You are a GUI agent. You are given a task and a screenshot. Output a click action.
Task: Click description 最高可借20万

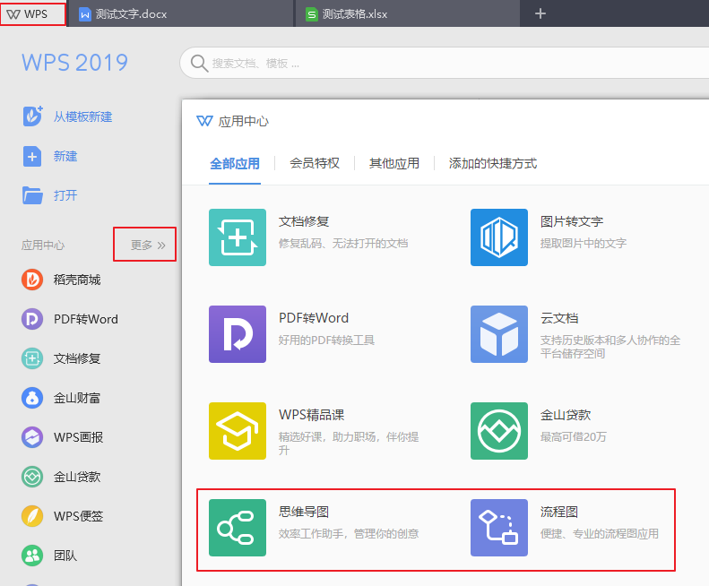[574, 437]
